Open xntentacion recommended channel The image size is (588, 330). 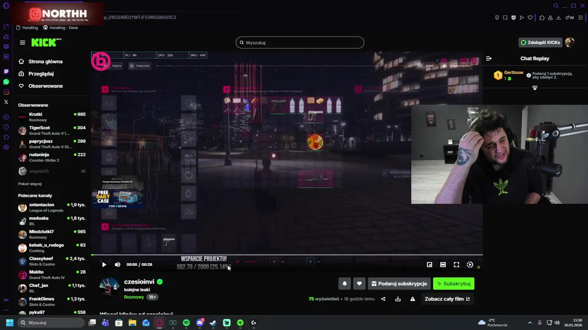[x=52, y=208]
